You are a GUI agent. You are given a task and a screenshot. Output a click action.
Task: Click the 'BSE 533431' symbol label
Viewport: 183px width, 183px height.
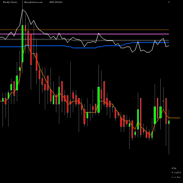[56, 2]
